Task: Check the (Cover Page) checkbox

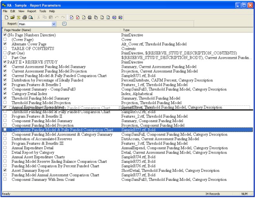Action: pyautogui.click(x=5, y=39)
